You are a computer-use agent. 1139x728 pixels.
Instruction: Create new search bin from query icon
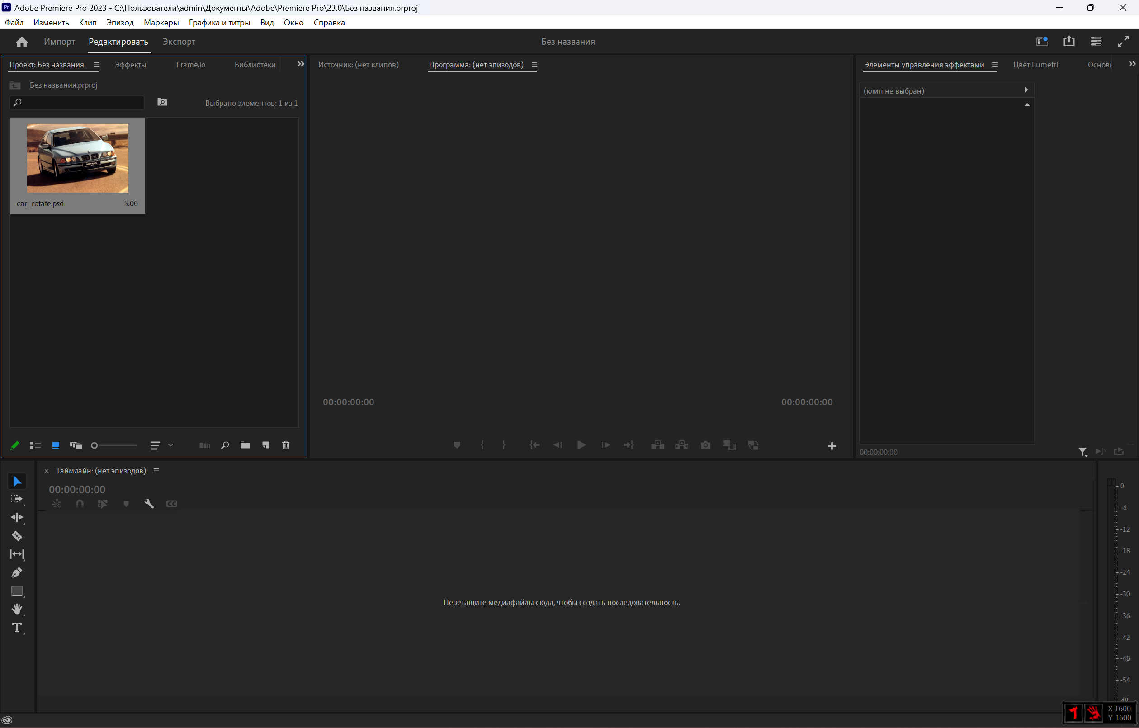click(x=162, y=102)
